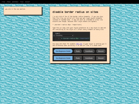Click the rounded 'Discord' button

click(x=101, y=51)
